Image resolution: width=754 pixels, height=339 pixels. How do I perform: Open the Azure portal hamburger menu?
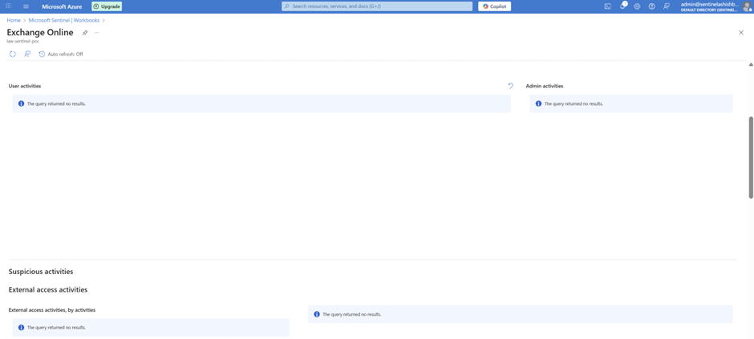(x=26, y=6)
